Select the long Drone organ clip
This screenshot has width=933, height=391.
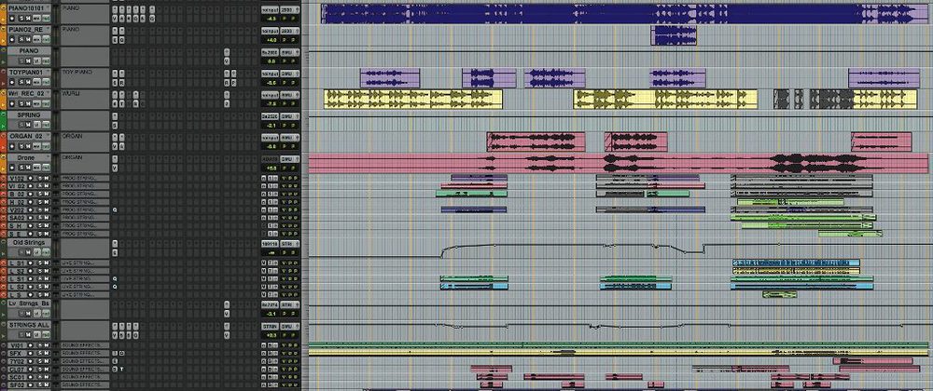(620, 163)
